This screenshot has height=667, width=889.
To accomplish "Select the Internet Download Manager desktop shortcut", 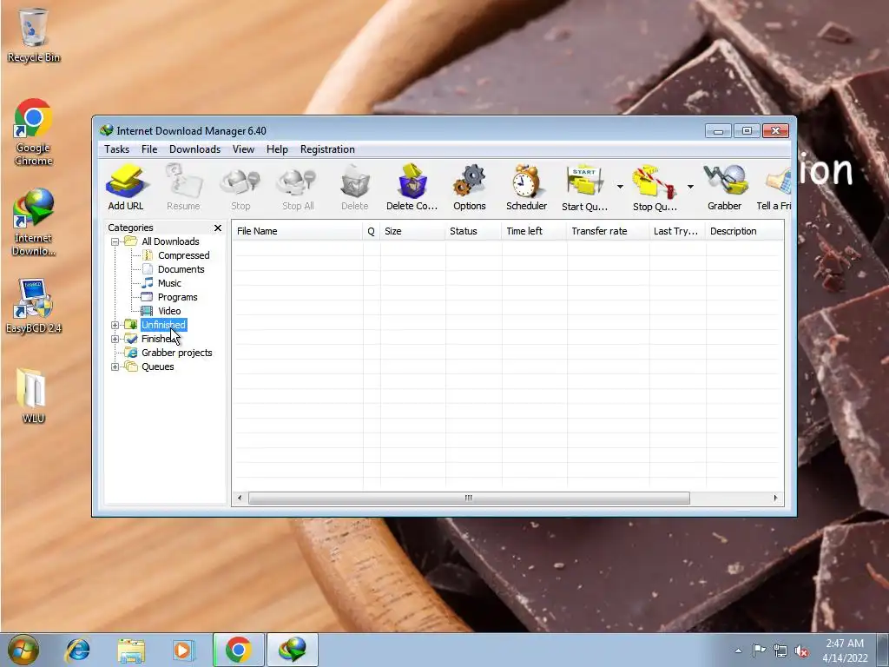I will point(34,222).
